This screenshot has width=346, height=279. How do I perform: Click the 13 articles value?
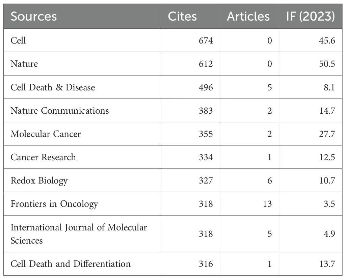click(267, 204)
